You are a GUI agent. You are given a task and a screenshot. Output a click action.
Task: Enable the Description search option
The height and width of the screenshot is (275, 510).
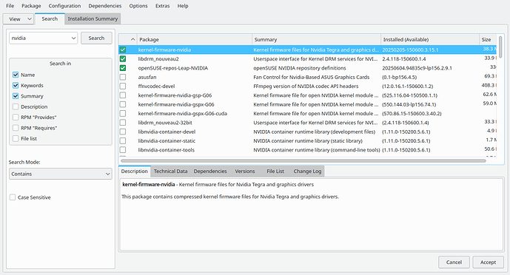[x=16, y=106]
